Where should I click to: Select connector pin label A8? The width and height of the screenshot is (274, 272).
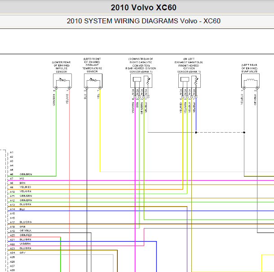pos(12,183)
